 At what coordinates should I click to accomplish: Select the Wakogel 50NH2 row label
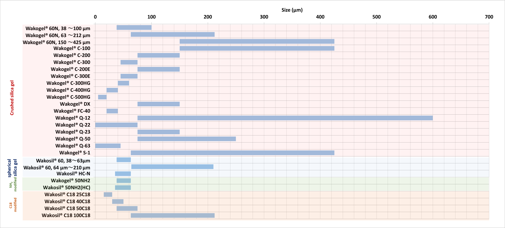(x=70, y=181)
